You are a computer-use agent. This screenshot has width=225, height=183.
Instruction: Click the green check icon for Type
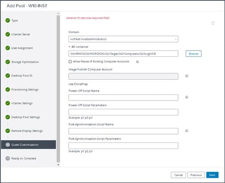(x=7, y=21)
